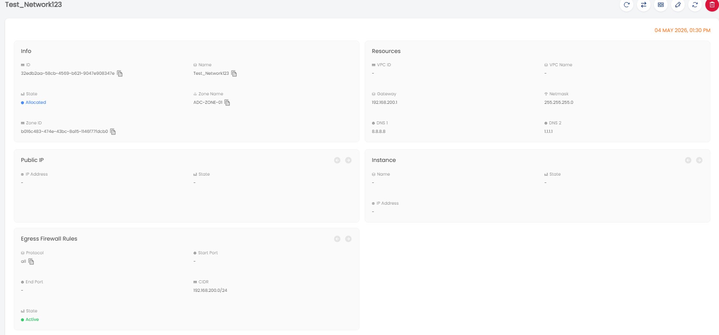The height and width of the screenshot is (335, 719).
Task: Click the Info section heading
Action: (26, 51)
